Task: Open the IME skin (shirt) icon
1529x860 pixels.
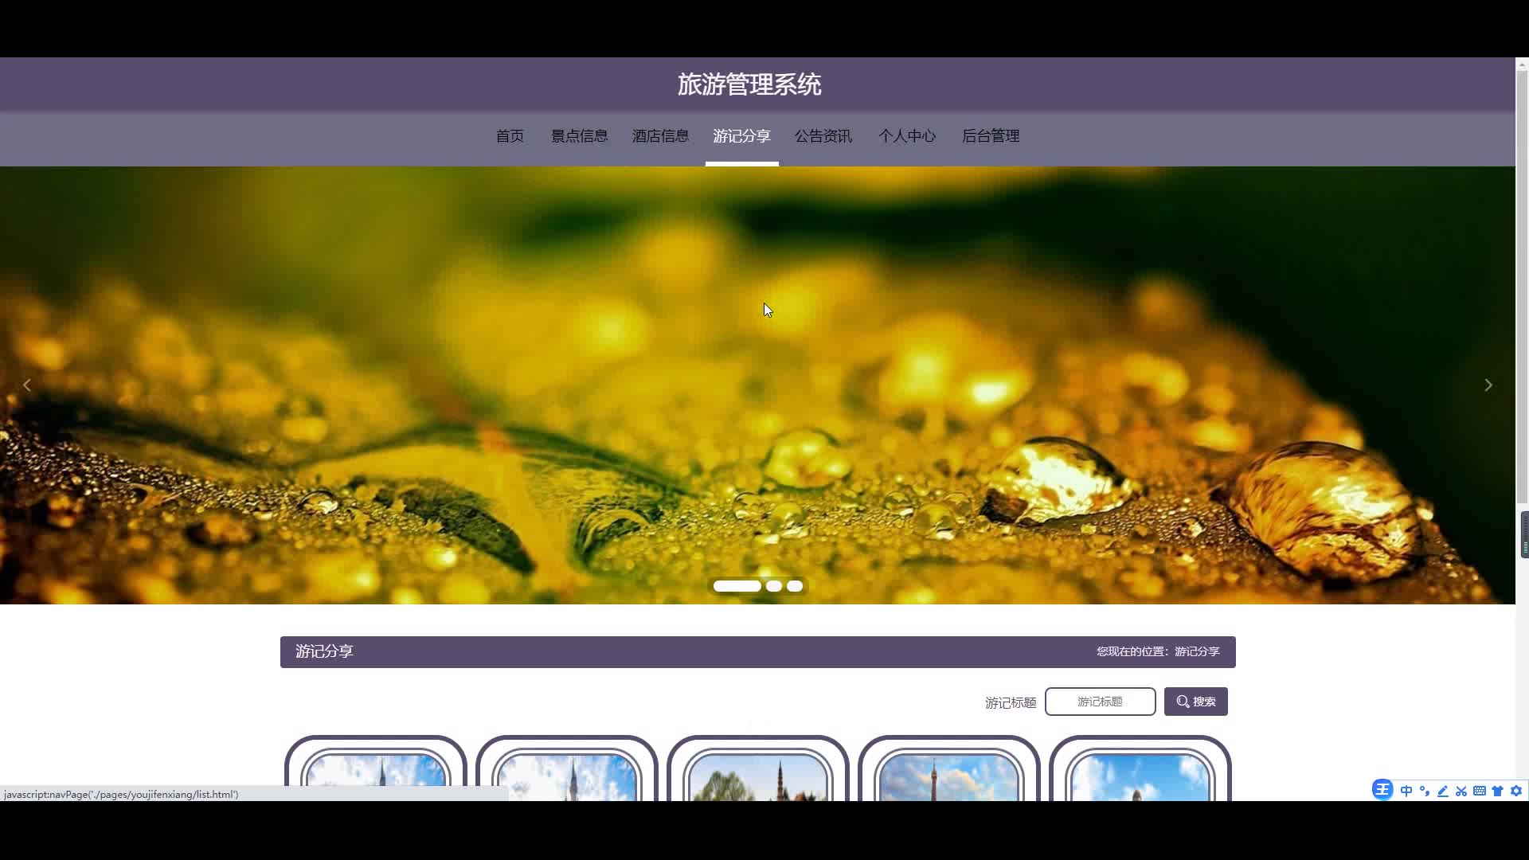Action: (x=1498, y=791)
